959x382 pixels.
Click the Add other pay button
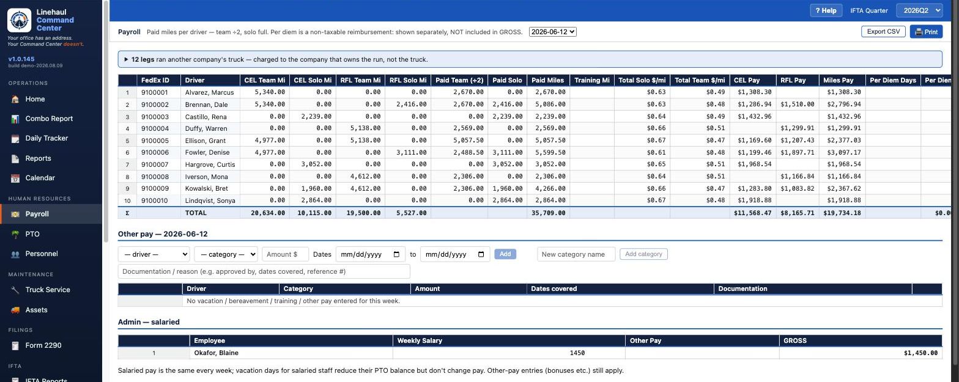click(505, 254)
